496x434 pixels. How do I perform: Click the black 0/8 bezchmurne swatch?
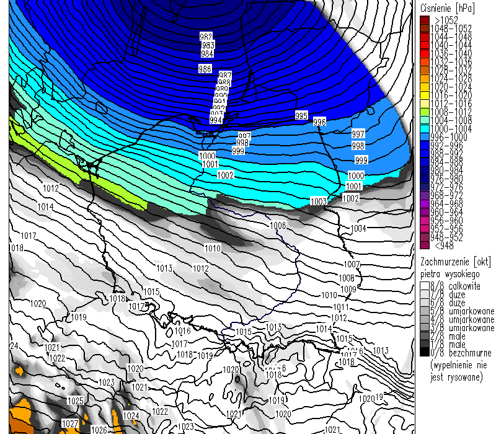tap(425, 352)
